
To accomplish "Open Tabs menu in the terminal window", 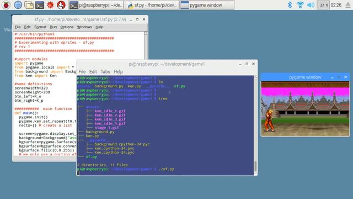I will click(105, 71).
